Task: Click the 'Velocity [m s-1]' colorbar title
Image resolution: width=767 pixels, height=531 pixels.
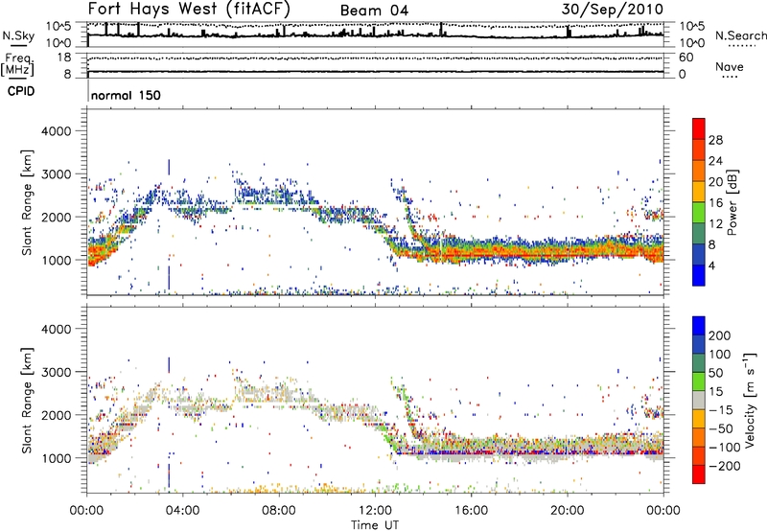Action: (x=750, y=400)
